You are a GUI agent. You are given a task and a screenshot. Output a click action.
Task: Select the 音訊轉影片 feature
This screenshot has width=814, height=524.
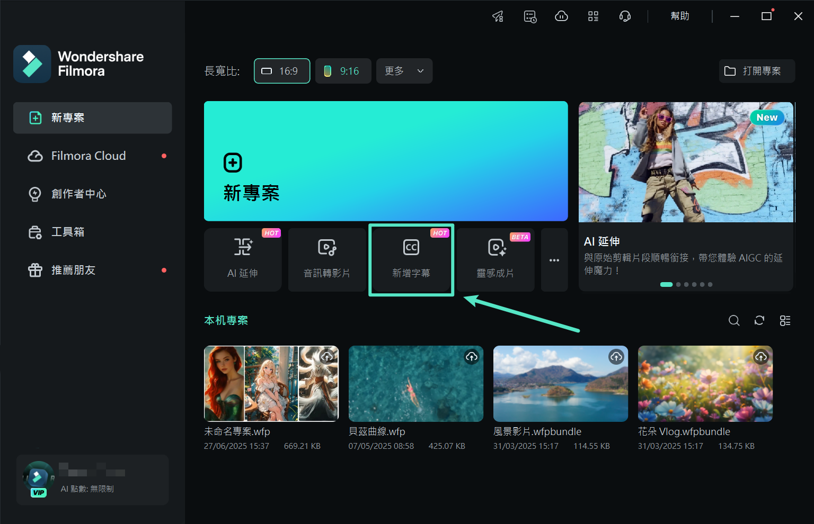click(327, 259)
